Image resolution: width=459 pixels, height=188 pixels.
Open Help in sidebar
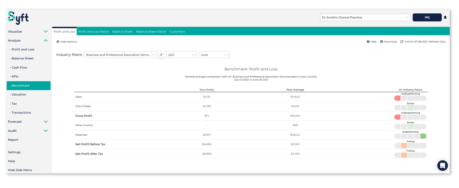pos(12,161)
